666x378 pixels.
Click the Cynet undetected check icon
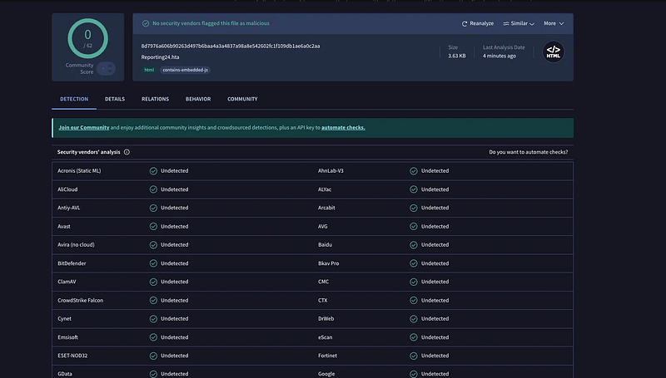point(153,319)
